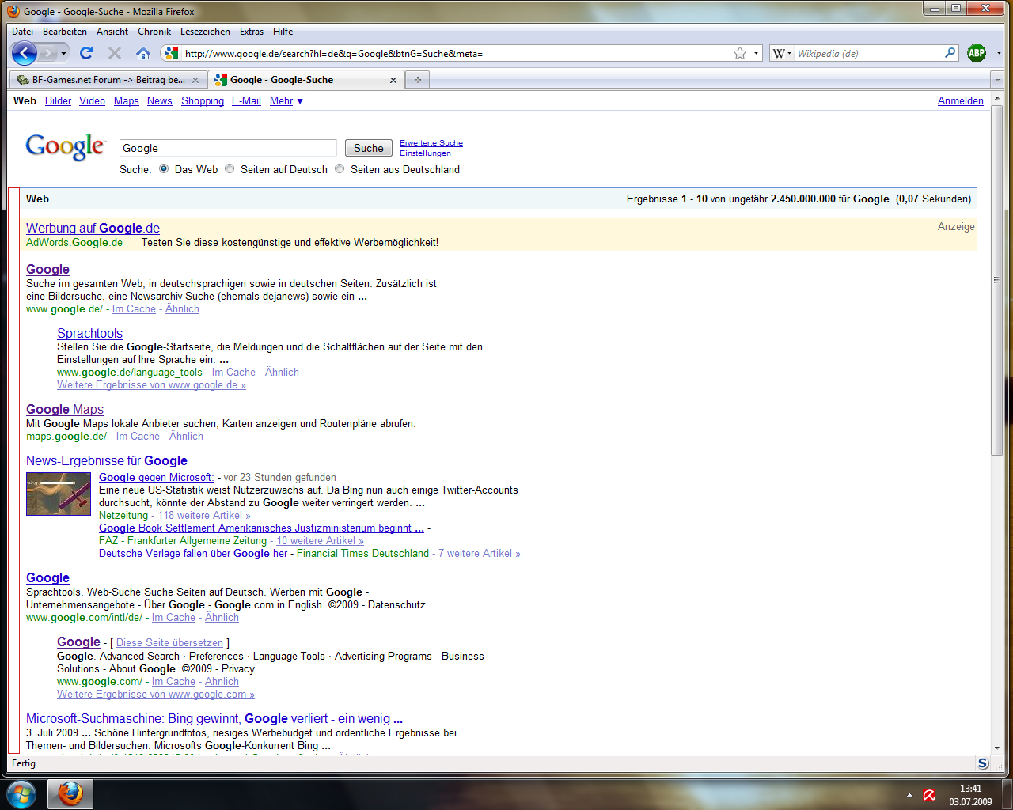1013x810 pixels.
Task: Switch to the BF-Games.net Forum tab
Action: [x=108, y=80]
